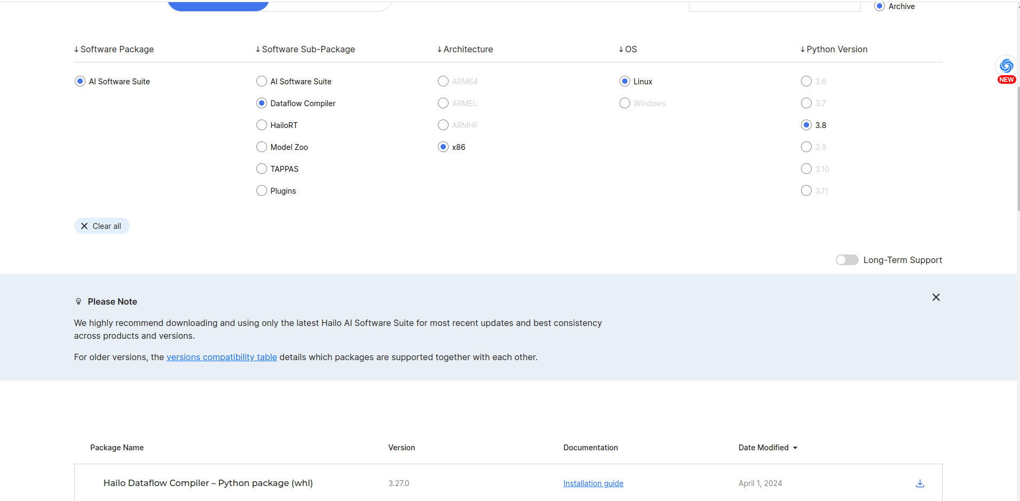Collapse the OS column header
Screen dimensions: 1020x501
click(x=628, y=49)
